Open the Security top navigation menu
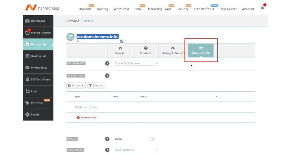Viewport: 299px width, 154px height. [182, 9]
